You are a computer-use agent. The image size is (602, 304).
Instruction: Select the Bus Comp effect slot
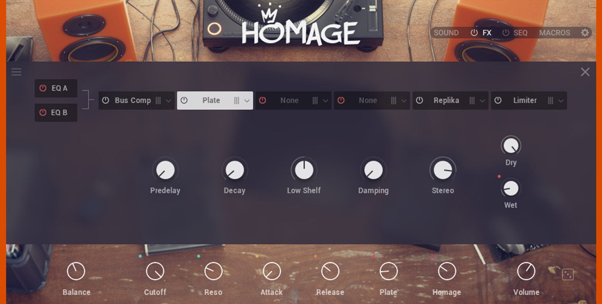pos(137,100)
